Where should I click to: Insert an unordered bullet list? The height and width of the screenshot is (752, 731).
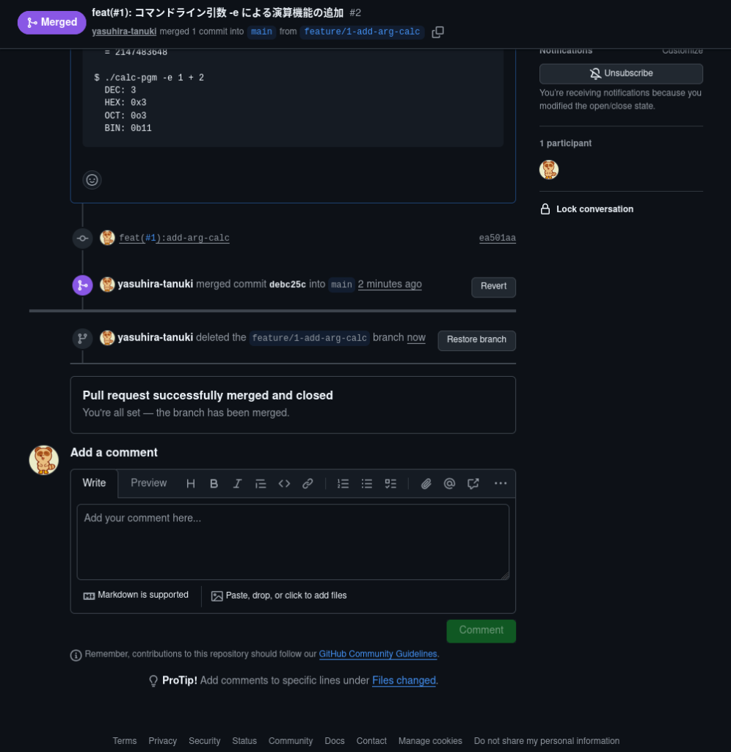point(367,483)
